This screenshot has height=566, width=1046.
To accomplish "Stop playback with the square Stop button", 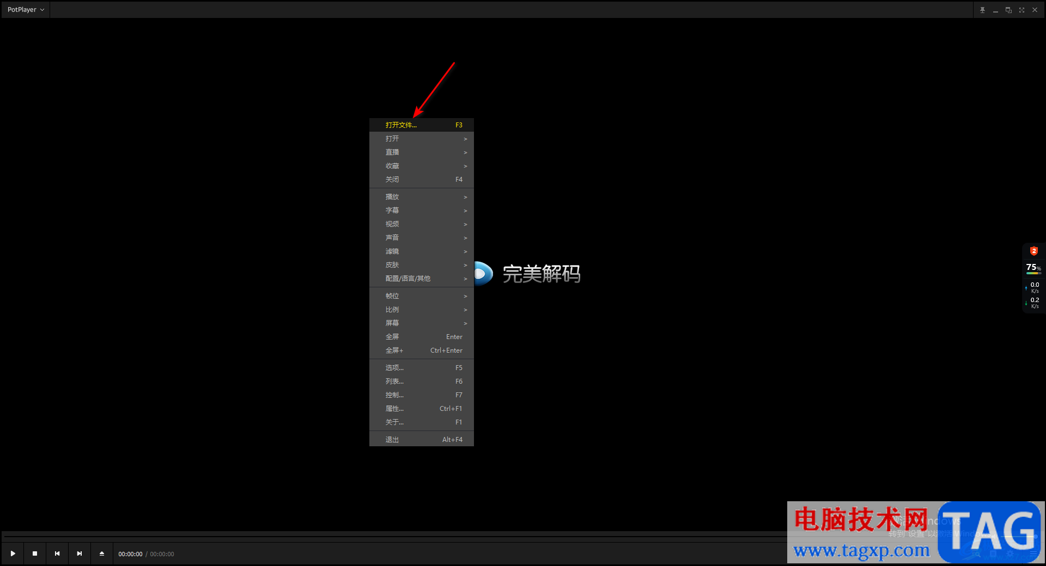I will click(x=35, y=553).
